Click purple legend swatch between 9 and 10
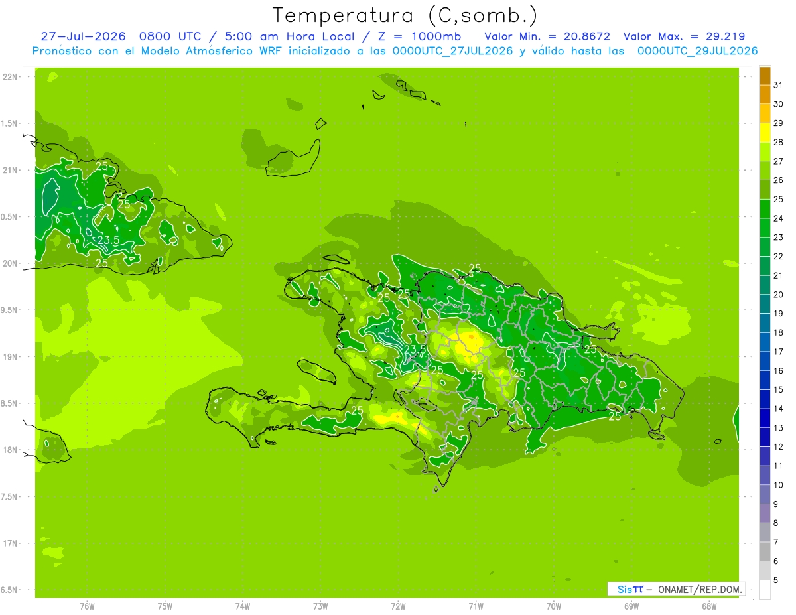Screen dimensions: 796x615 (x=765, y=495)
